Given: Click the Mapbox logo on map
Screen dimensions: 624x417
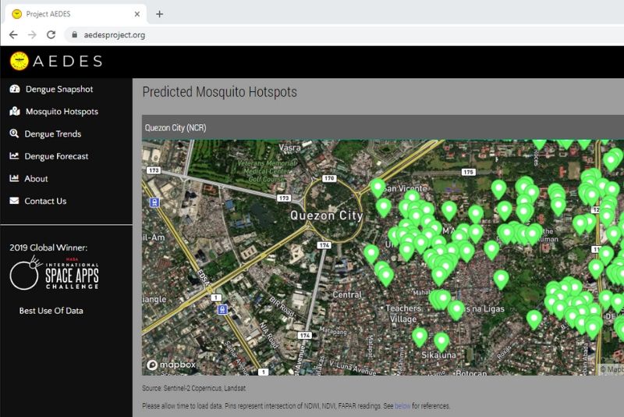Looking at the screenshot, I should point(171,365).
